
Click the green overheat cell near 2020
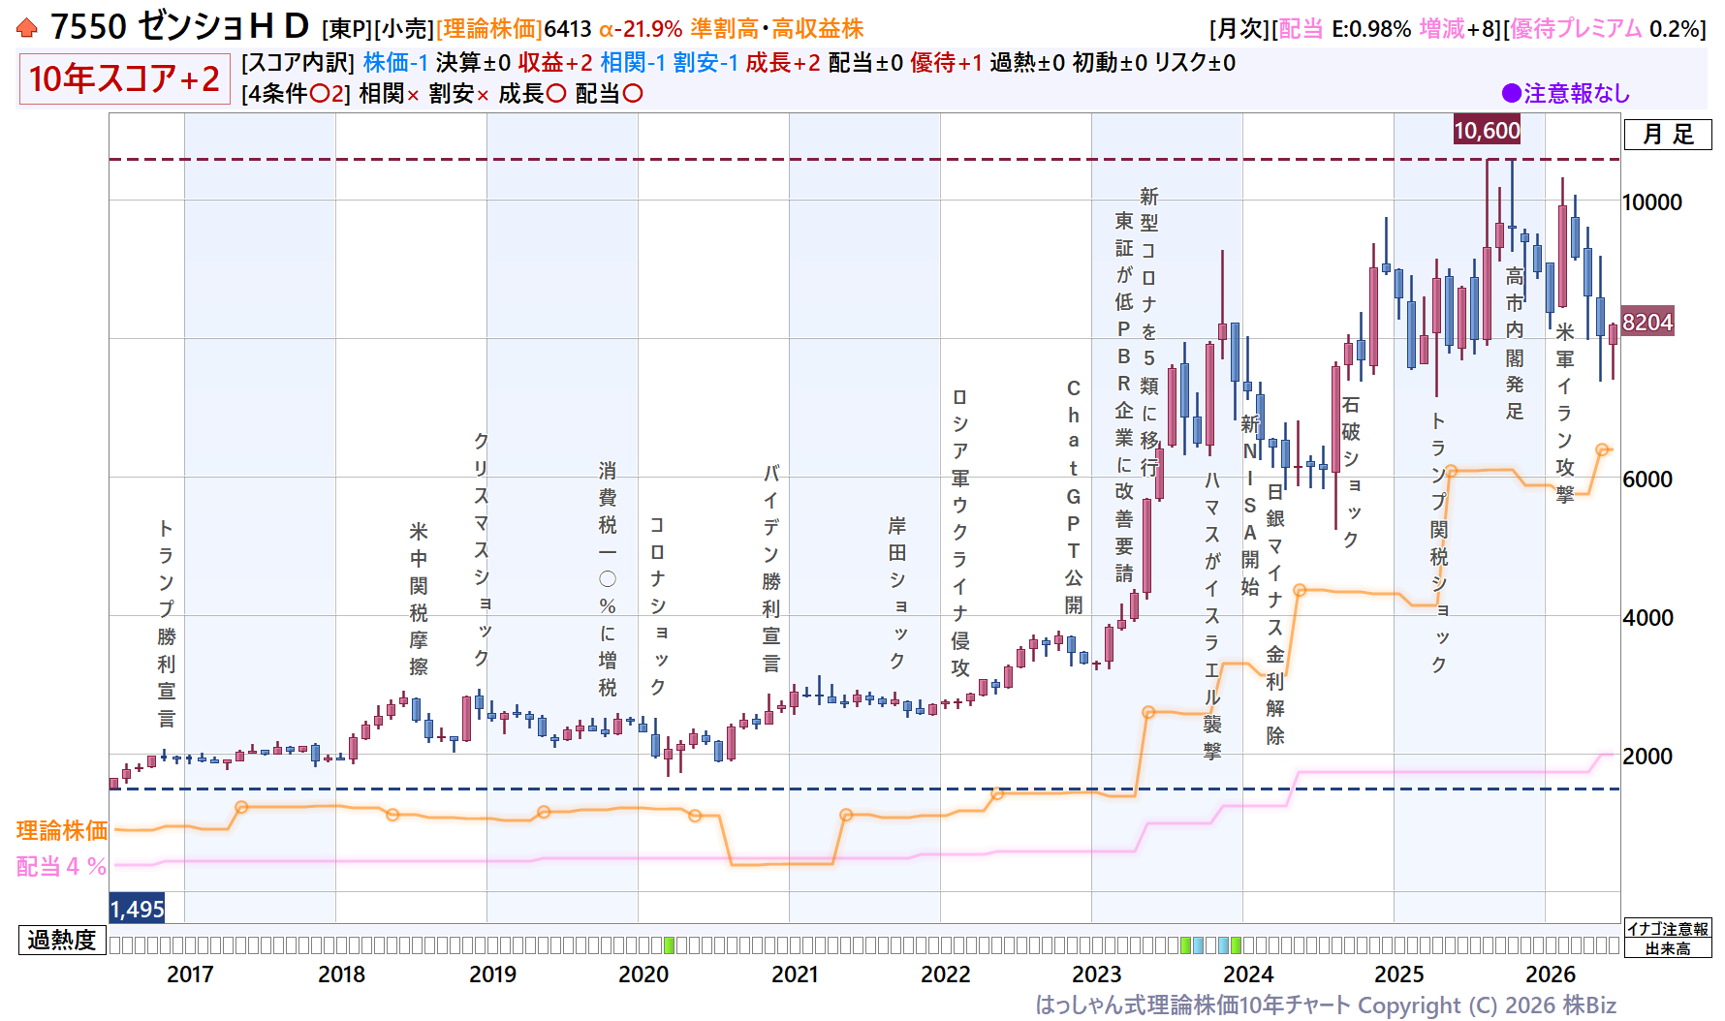669,944
